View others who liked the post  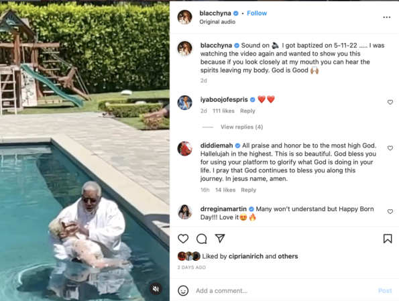[288, 256]
